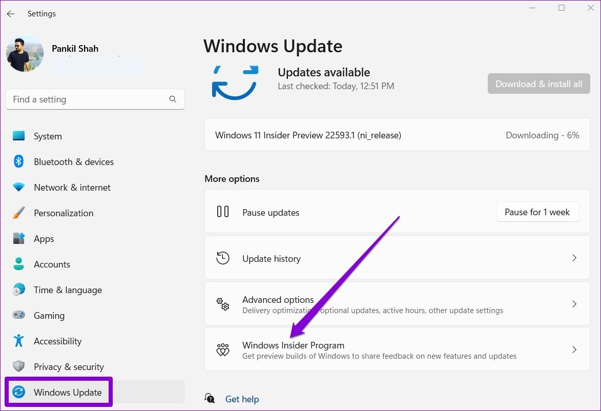Click the Update history clock icon

[223, 258]
